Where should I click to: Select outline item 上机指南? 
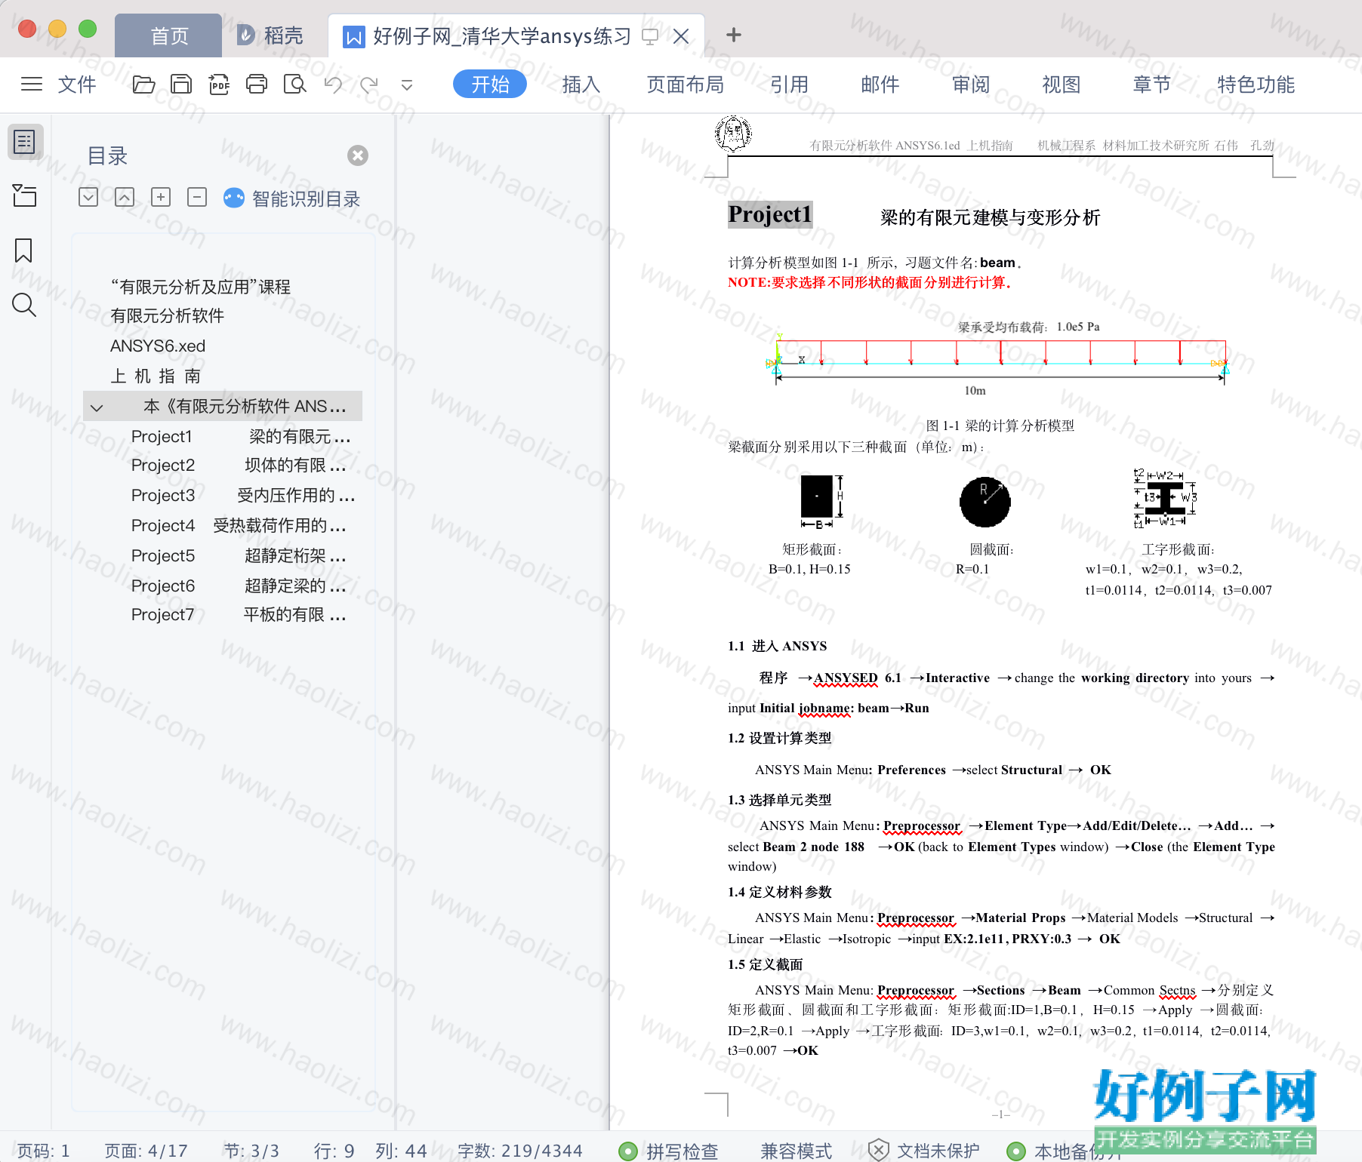pos(156,376)
